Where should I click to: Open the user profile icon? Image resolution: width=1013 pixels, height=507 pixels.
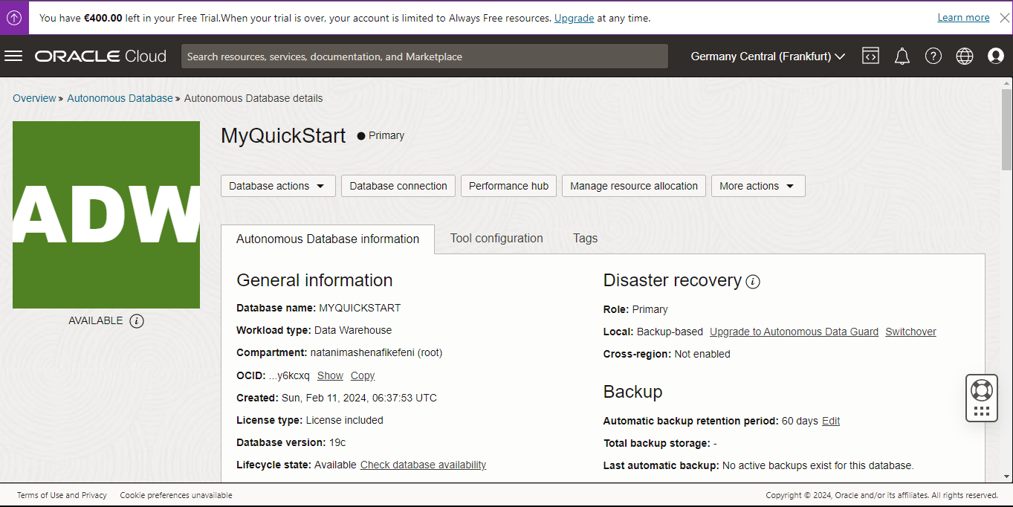996,56
